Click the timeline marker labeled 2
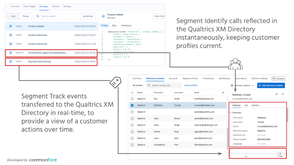Screen dimensions: 294x165 [x=280, y=154]
